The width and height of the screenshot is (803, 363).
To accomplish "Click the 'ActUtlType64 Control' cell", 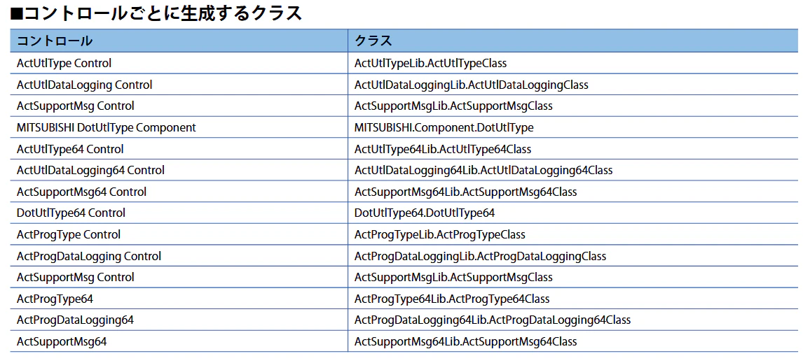I will [179, 149].
